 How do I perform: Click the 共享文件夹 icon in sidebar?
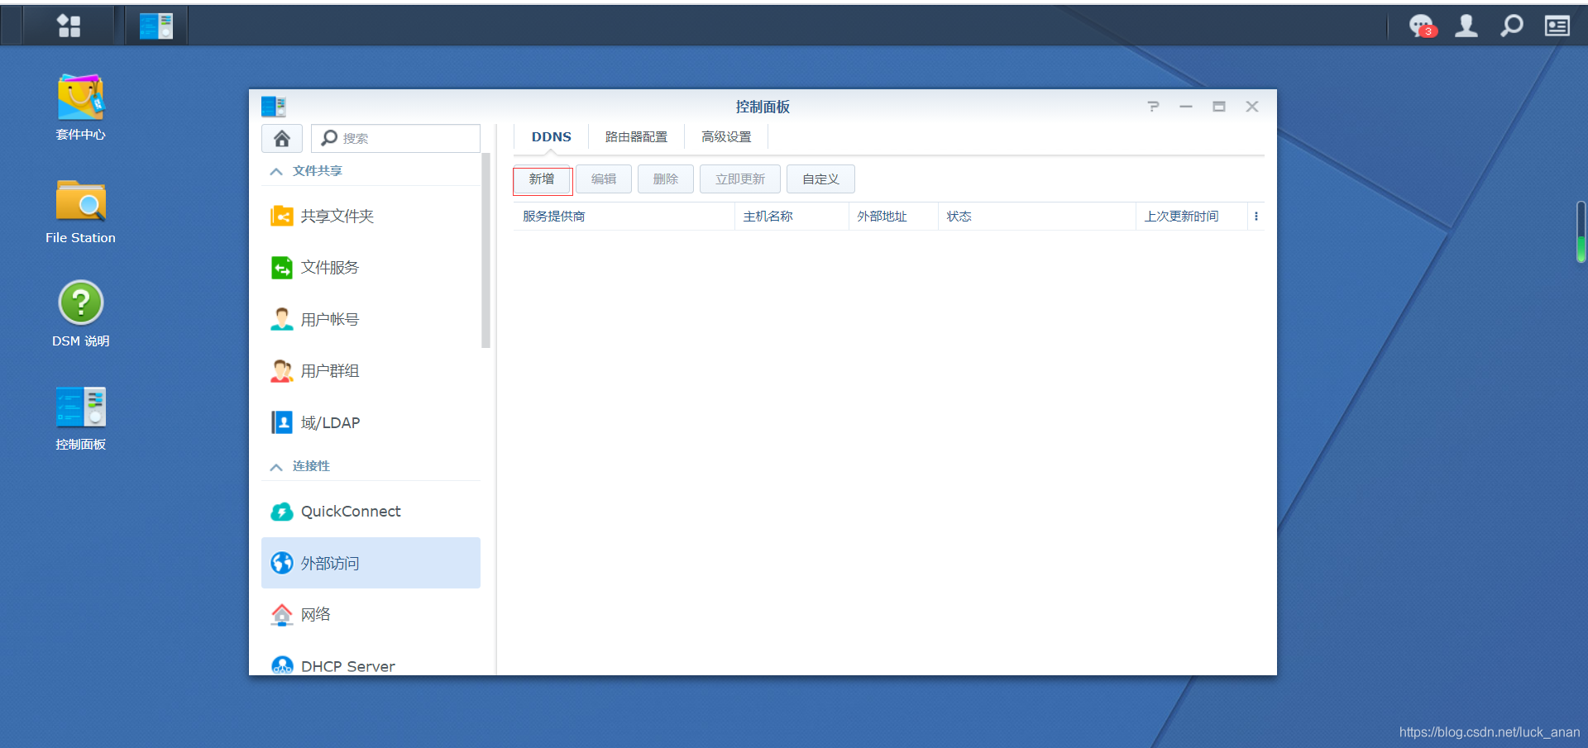point(282,217)
